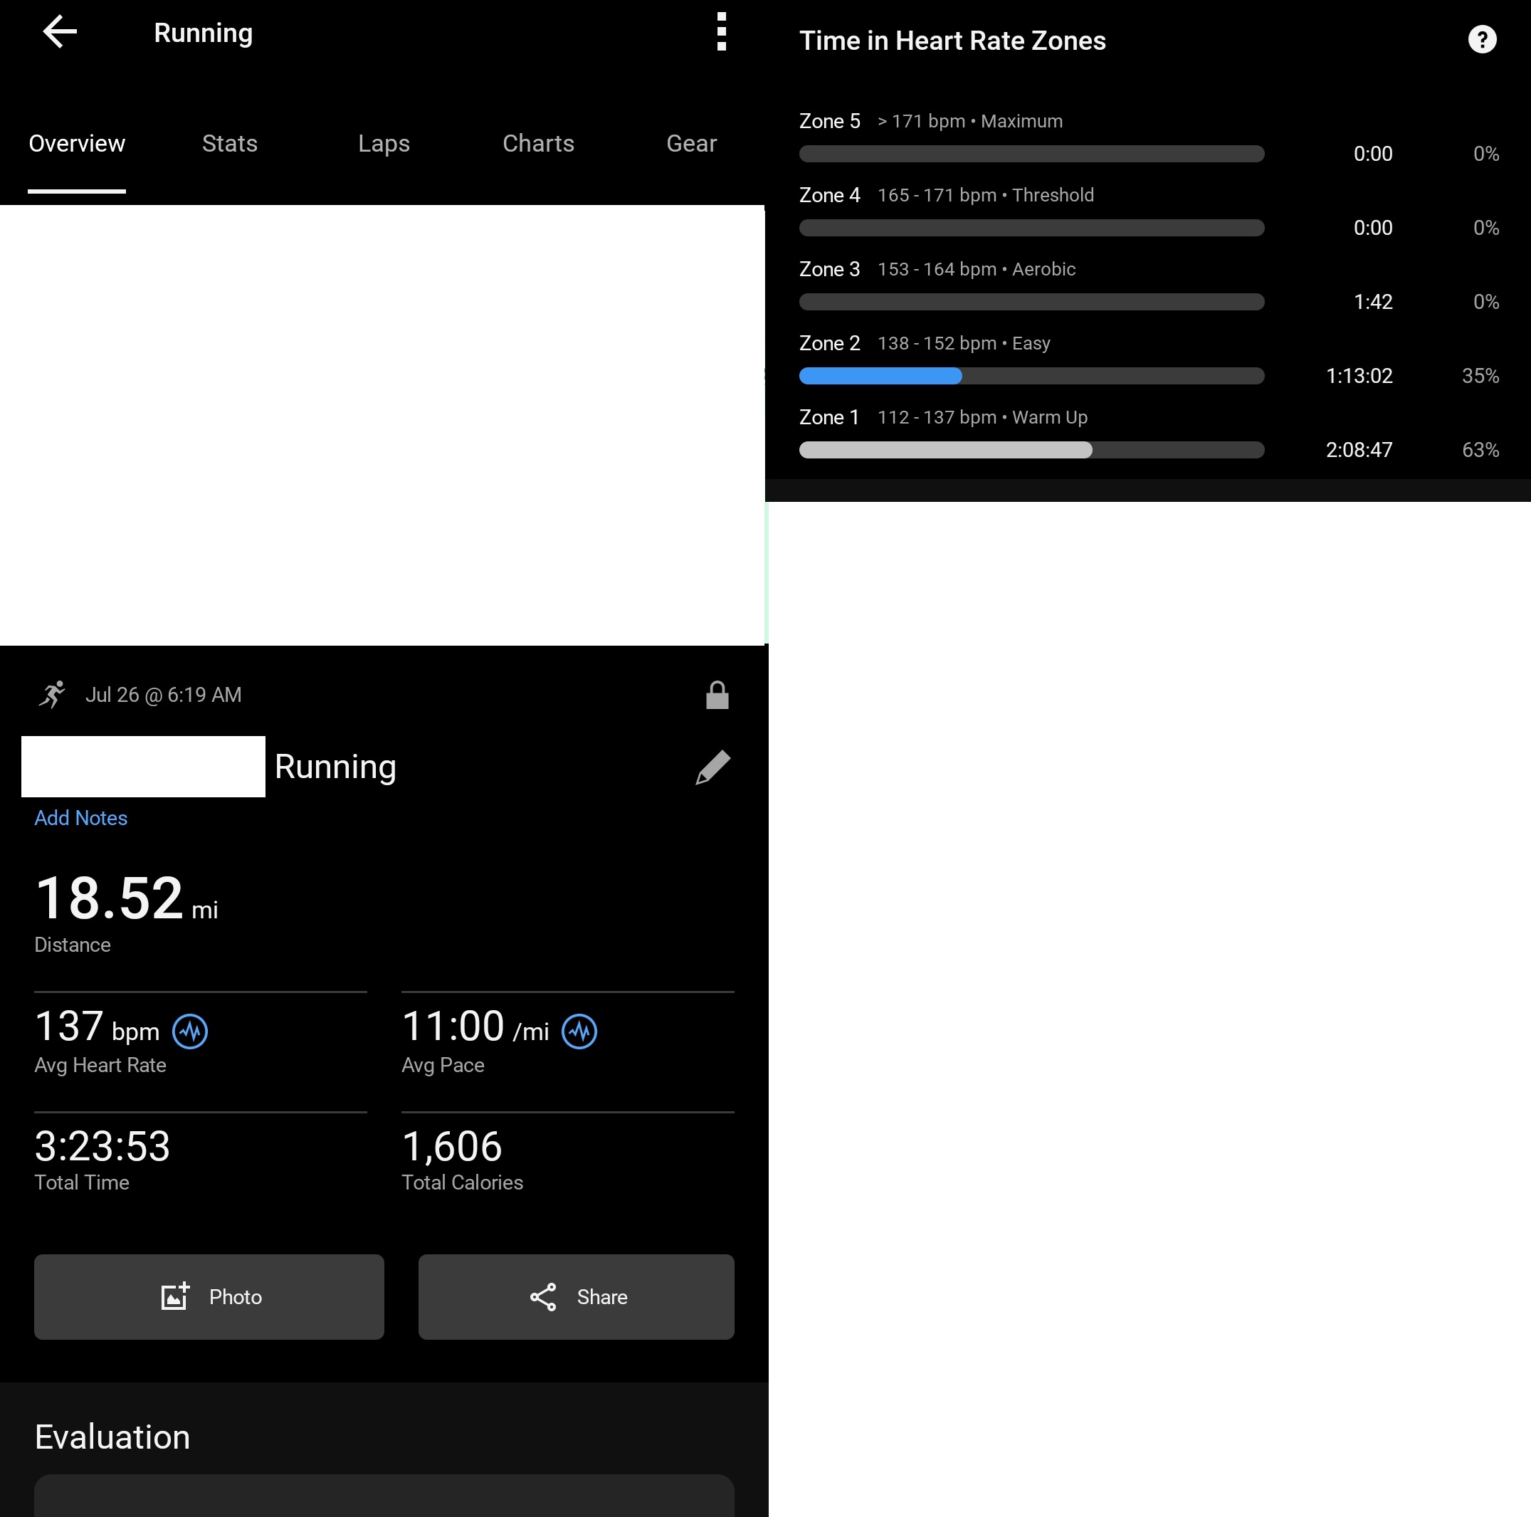This screenshot has height=1517, width=1531.
Task: Tap the Zone 5 progress bar
Action: [x=1032, y=154]
